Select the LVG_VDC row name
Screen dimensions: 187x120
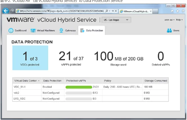pos(20,99)
